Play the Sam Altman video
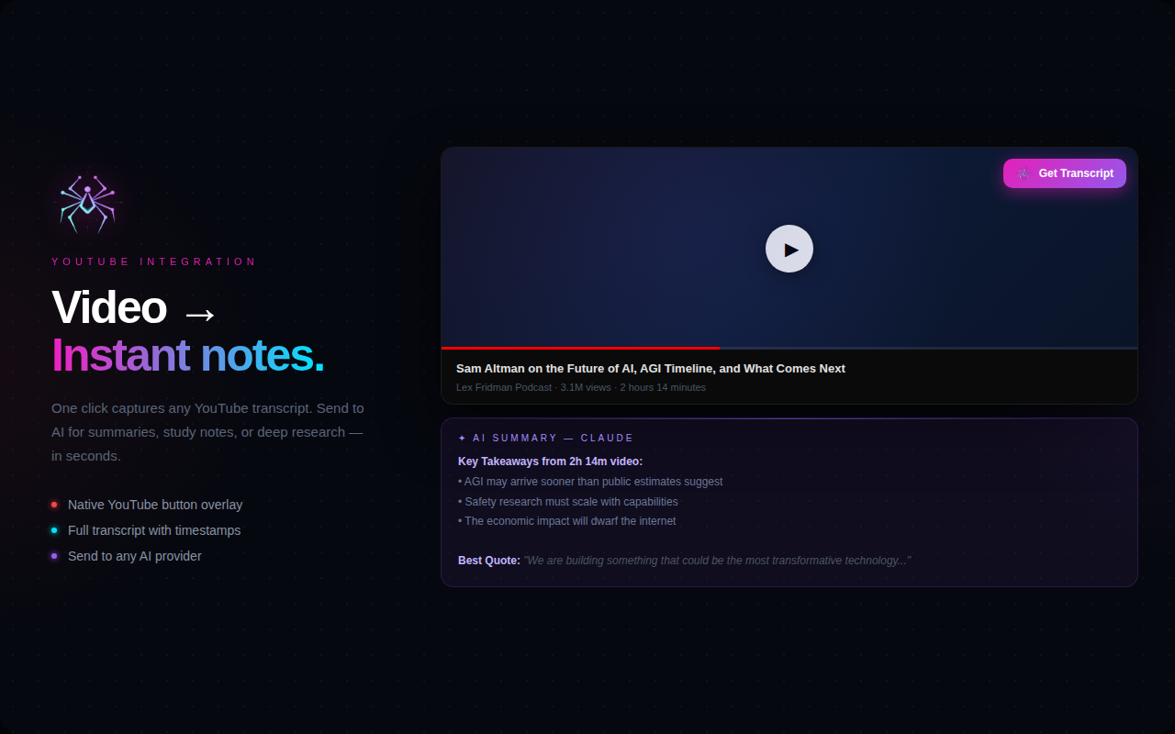1175x734 pixels. (x=789, y=249)
